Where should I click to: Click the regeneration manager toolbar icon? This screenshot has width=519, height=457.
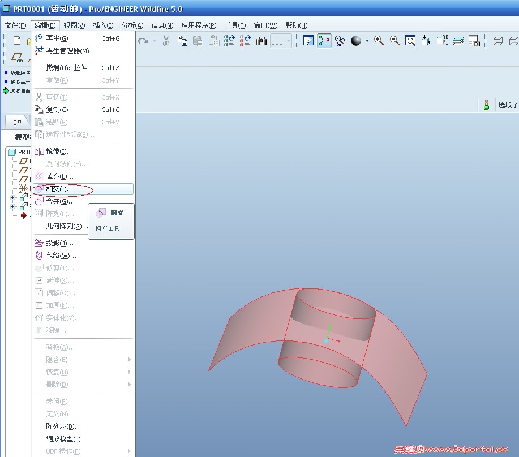pyautogui.click(x=245, y=41)
